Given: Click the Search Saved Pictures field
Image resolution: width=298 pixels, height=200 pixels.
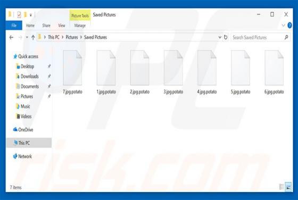Looking at the screenshot, I should (257, 37).
